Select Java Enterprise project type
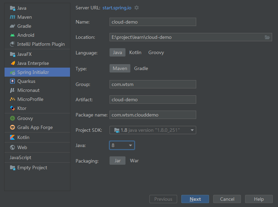 (33, 63)
